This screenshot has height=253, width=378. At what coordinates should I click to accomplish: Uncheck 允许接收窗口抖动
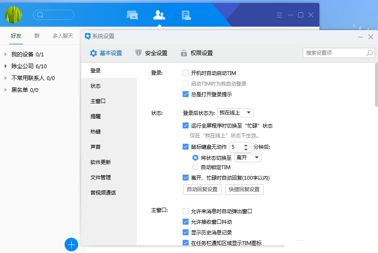(x=185, y=222)
